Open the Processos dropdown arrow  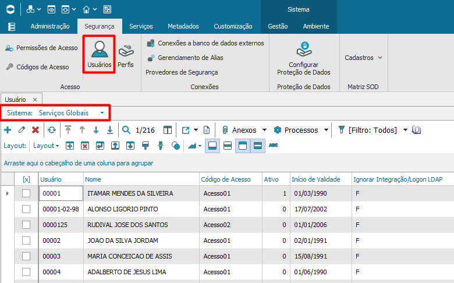click(326, 130)
